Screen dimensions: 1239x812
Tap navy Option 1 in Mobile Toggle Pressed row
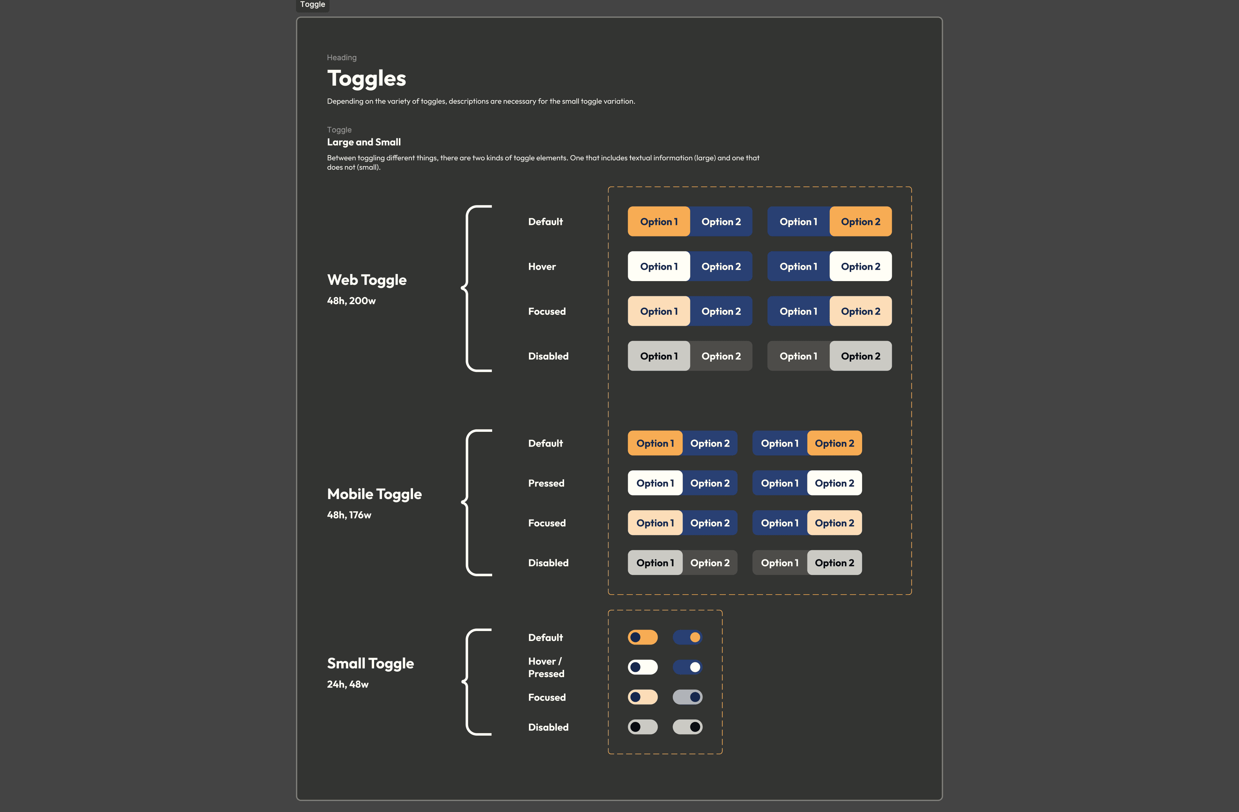[780, 483]
